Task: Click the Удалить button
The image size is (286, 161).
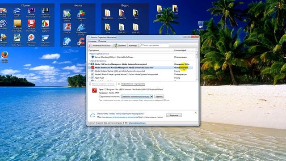Action: [x=159, y=97]
